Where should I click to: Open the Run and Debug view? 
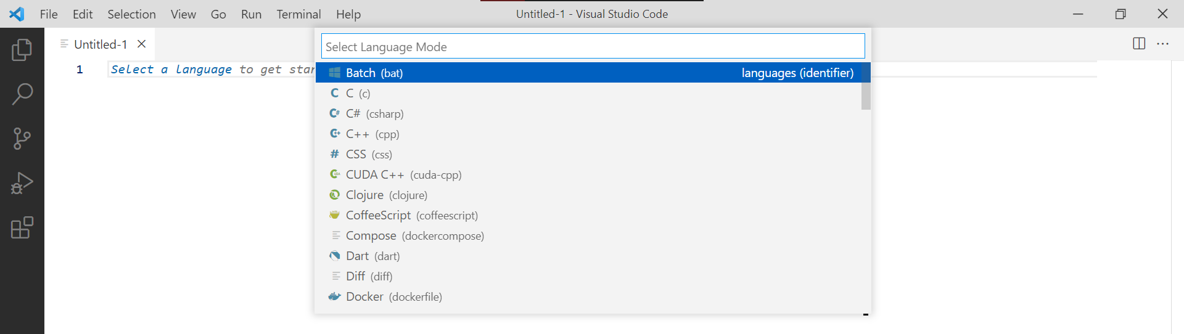(x=22, y=183)
